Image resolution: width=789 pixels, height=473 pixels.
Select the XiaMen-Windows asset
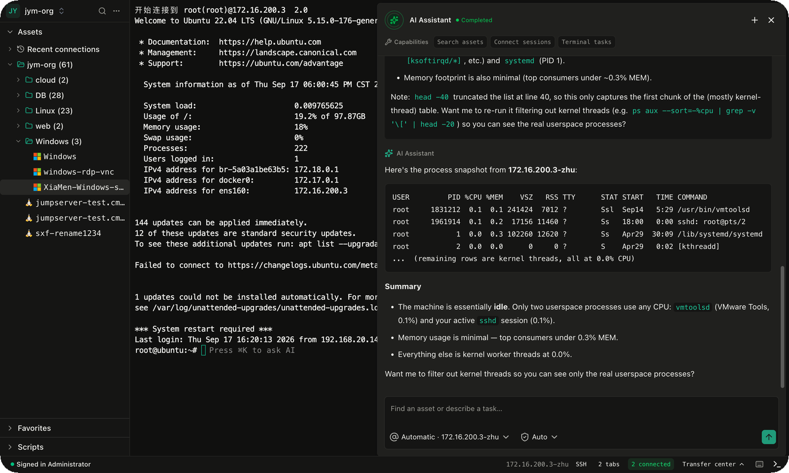point(65,187)
